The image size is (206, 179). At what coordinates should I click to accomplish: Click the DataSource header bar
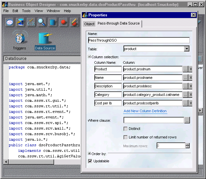[42, 59]
